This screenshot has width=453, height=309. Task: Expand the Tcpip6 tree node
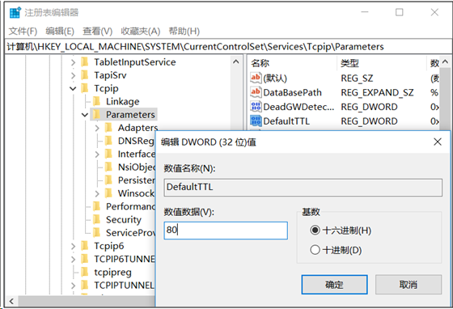74,246
